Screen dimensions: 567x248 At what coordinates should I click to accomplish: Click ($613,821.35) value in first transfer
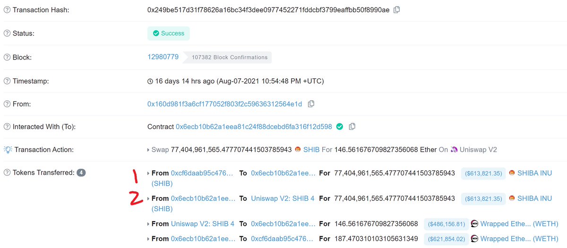coord(483,173)
